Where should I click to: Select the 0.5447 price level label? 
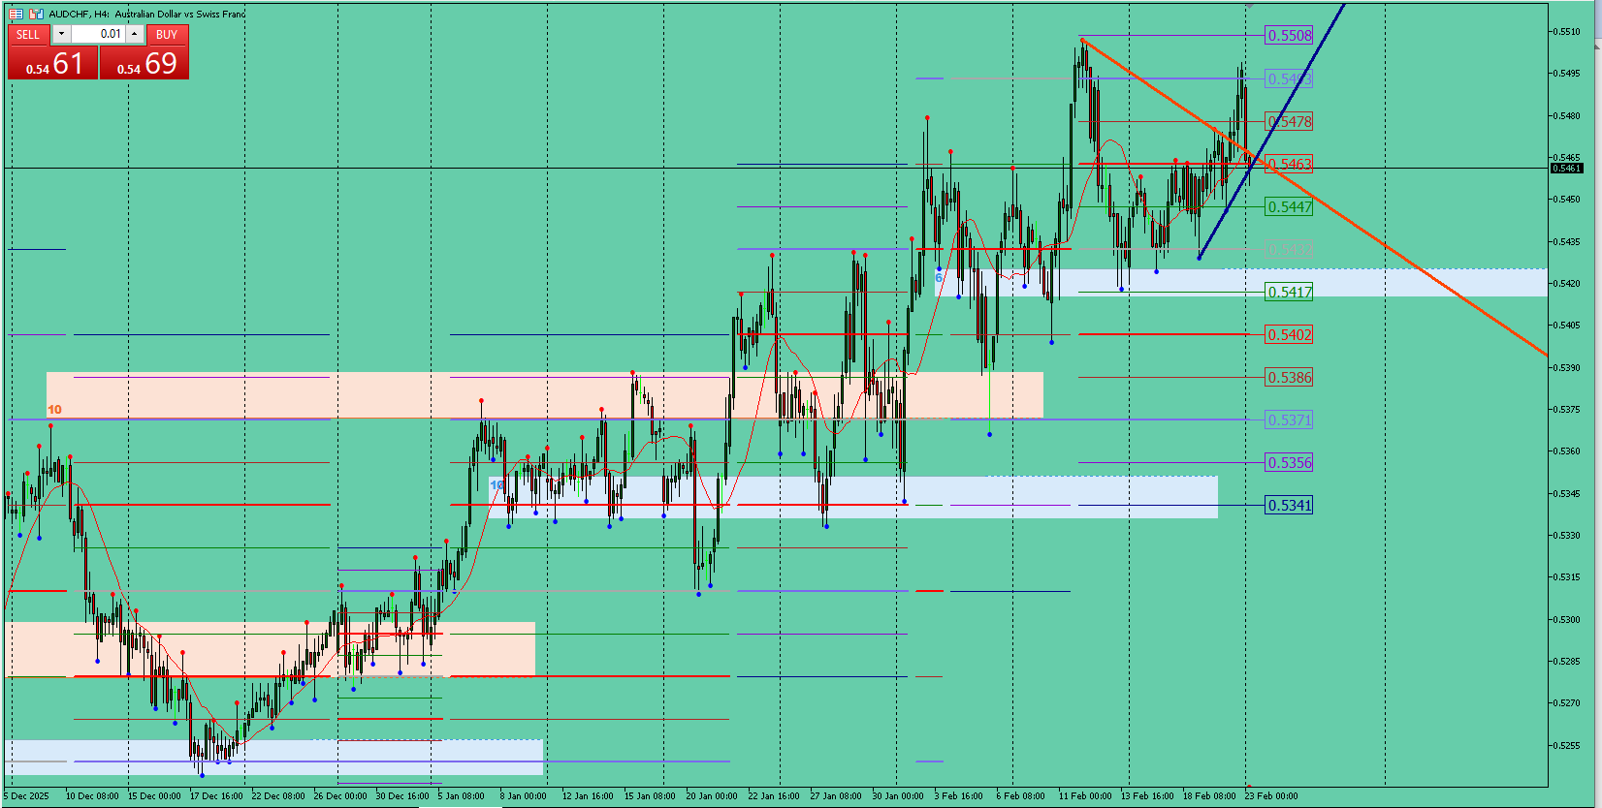tap(1289, 207)
